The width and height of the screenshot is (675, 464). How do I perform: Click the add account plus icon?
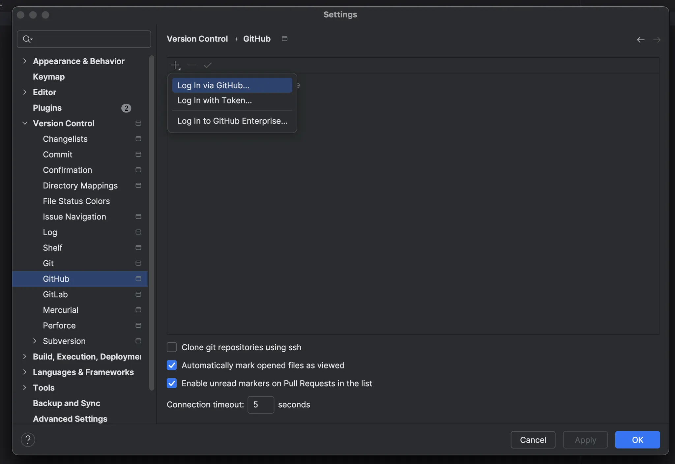pos(175,65)
